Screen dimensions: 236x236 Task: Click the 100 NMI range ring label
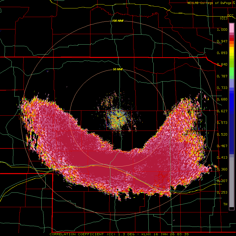[118, 21]
